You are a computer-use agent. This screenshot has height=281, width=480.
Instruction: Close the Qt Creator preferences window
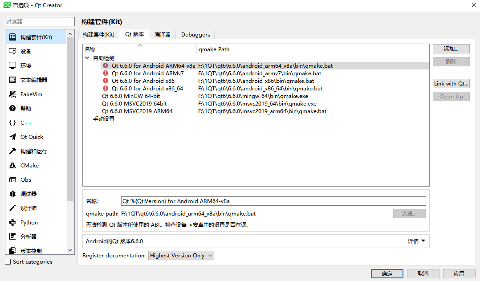coord(474,5)
